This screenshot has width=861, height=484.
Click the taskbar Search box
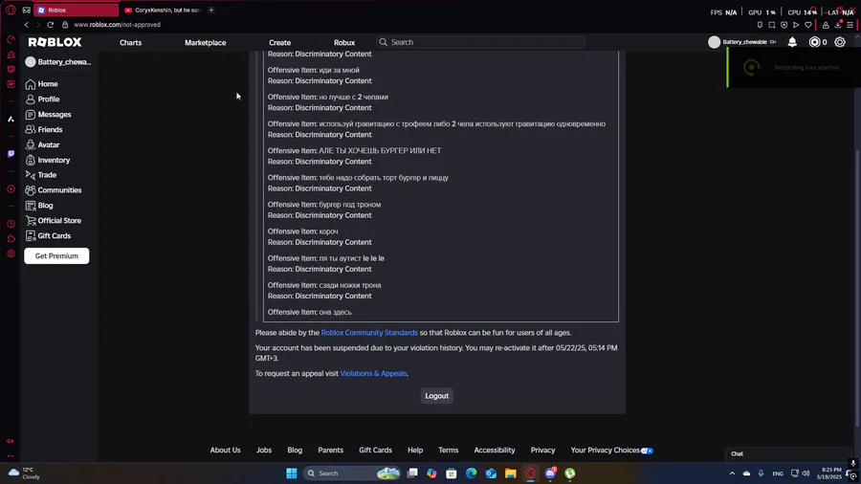[x=352, y=473]
